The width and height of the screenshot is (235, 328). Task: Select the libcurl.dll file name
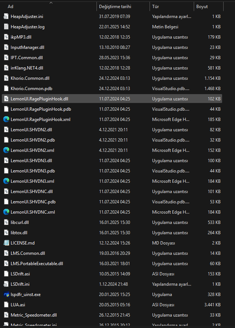pyautogui.click(x=20, y=222)
